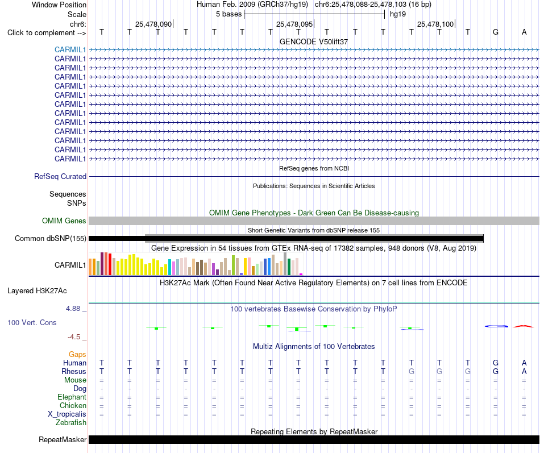Click the '5 bases' scale bar label
Image resolution: width=540 pixels, height=453 pixels.
click(x=229, y=14)
